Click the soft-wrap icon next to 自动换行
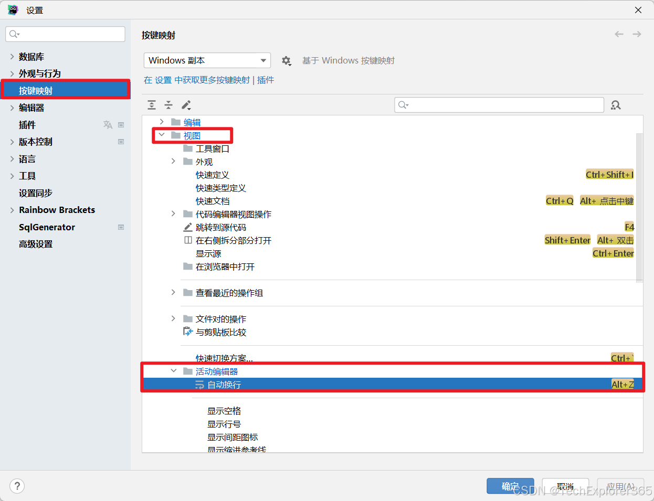 point(199,385)
